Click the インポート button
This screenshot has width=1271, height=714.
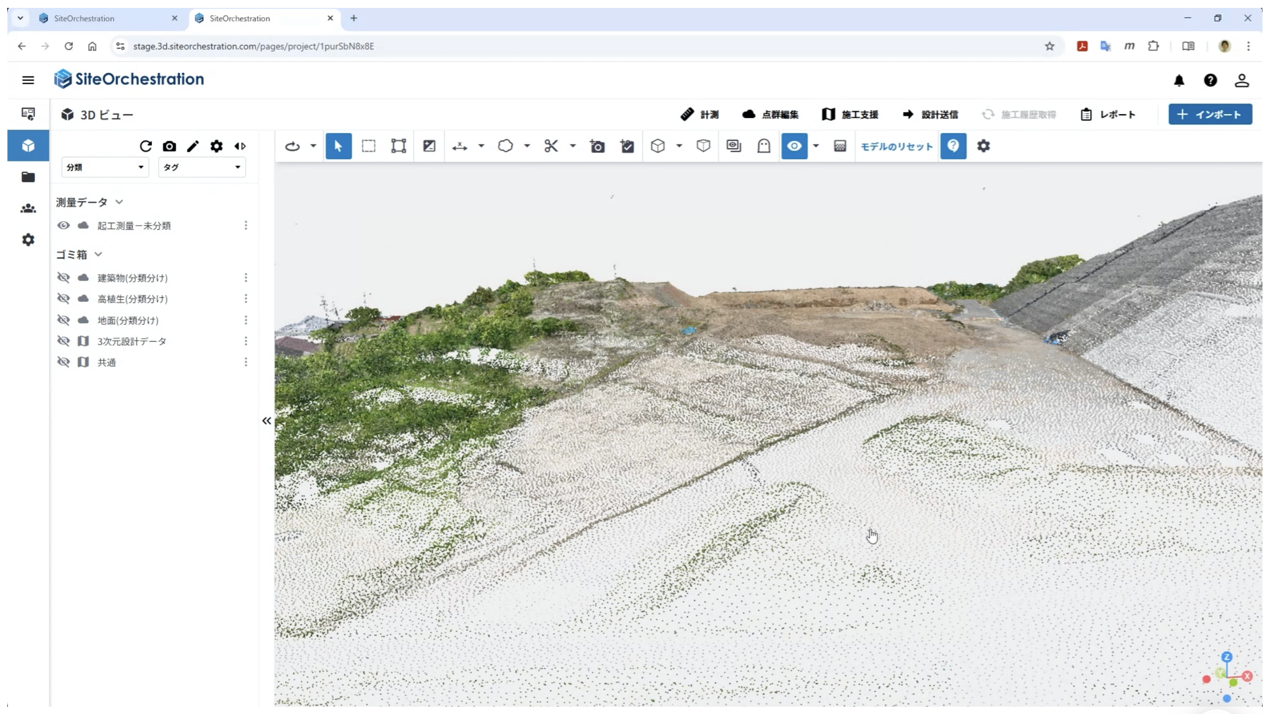pyautogui.click(x=1210, y=114)
